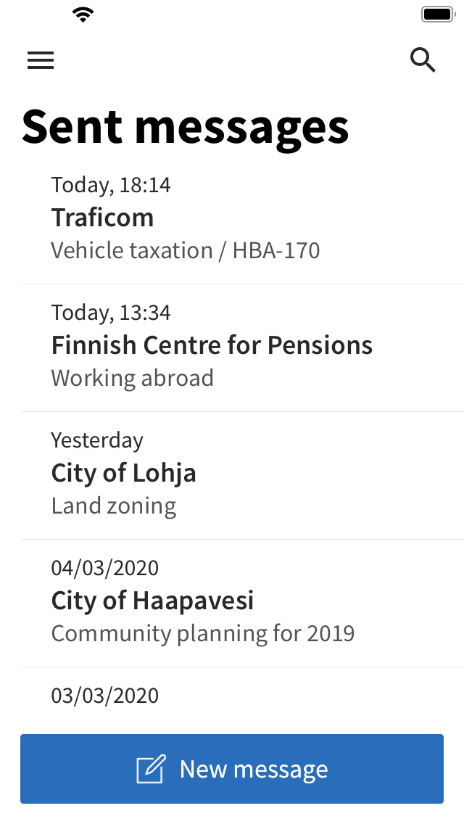Tap the New message button
464x824 pixels.
tap(232, 769)
